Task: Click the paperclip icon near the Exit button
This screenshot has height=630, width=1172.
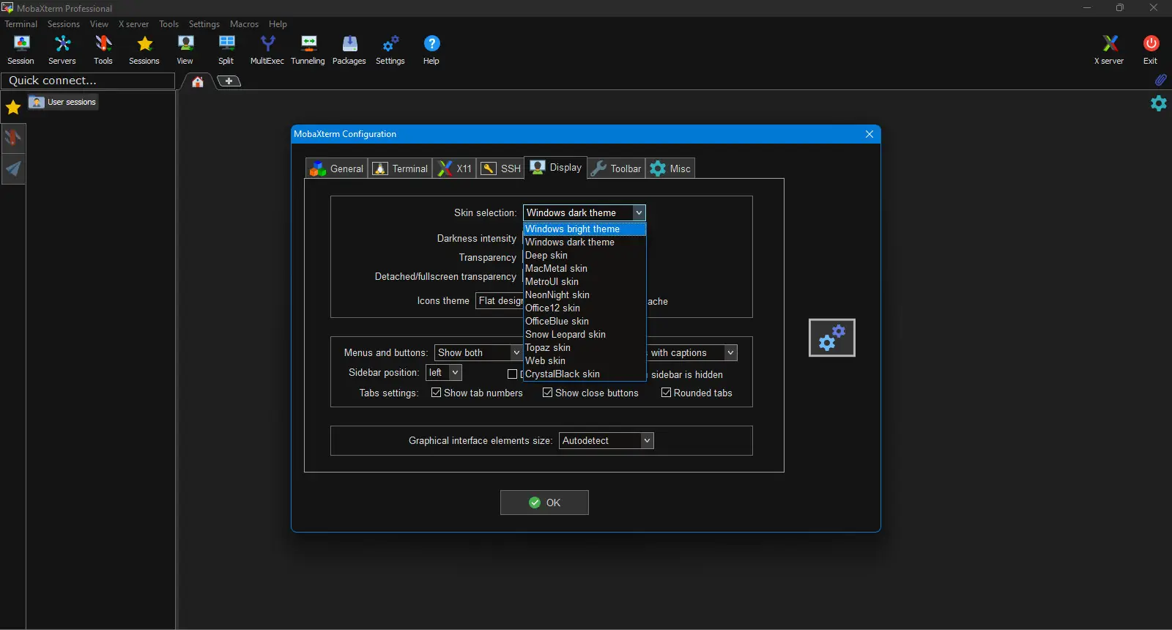Action: click(x=1160, y=80)
